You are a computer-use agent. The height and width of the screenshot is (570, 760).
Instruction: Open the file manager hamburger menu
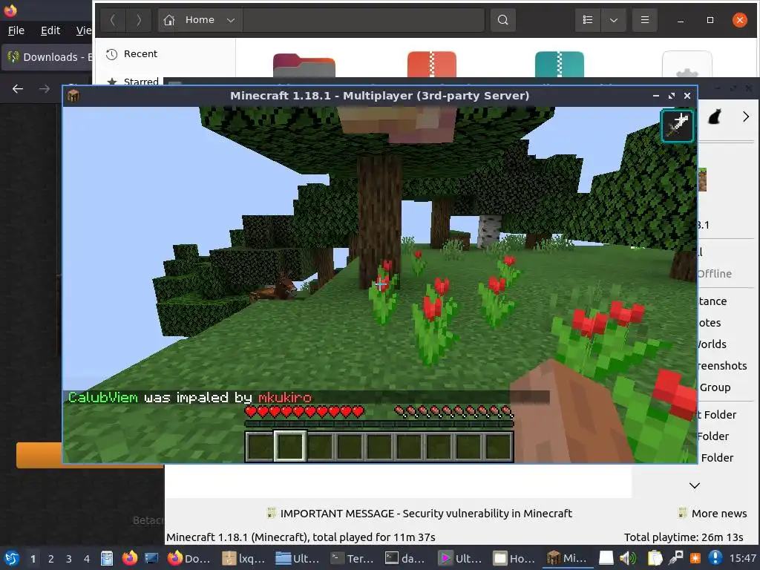pyautogui.click(x=645, y=20)
